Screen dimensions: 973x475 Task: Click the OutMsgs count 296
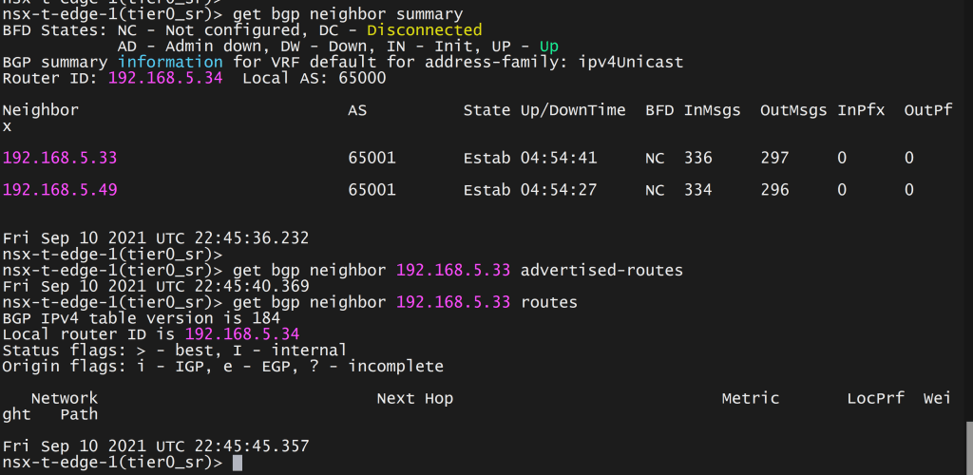(x=774, y=190)
